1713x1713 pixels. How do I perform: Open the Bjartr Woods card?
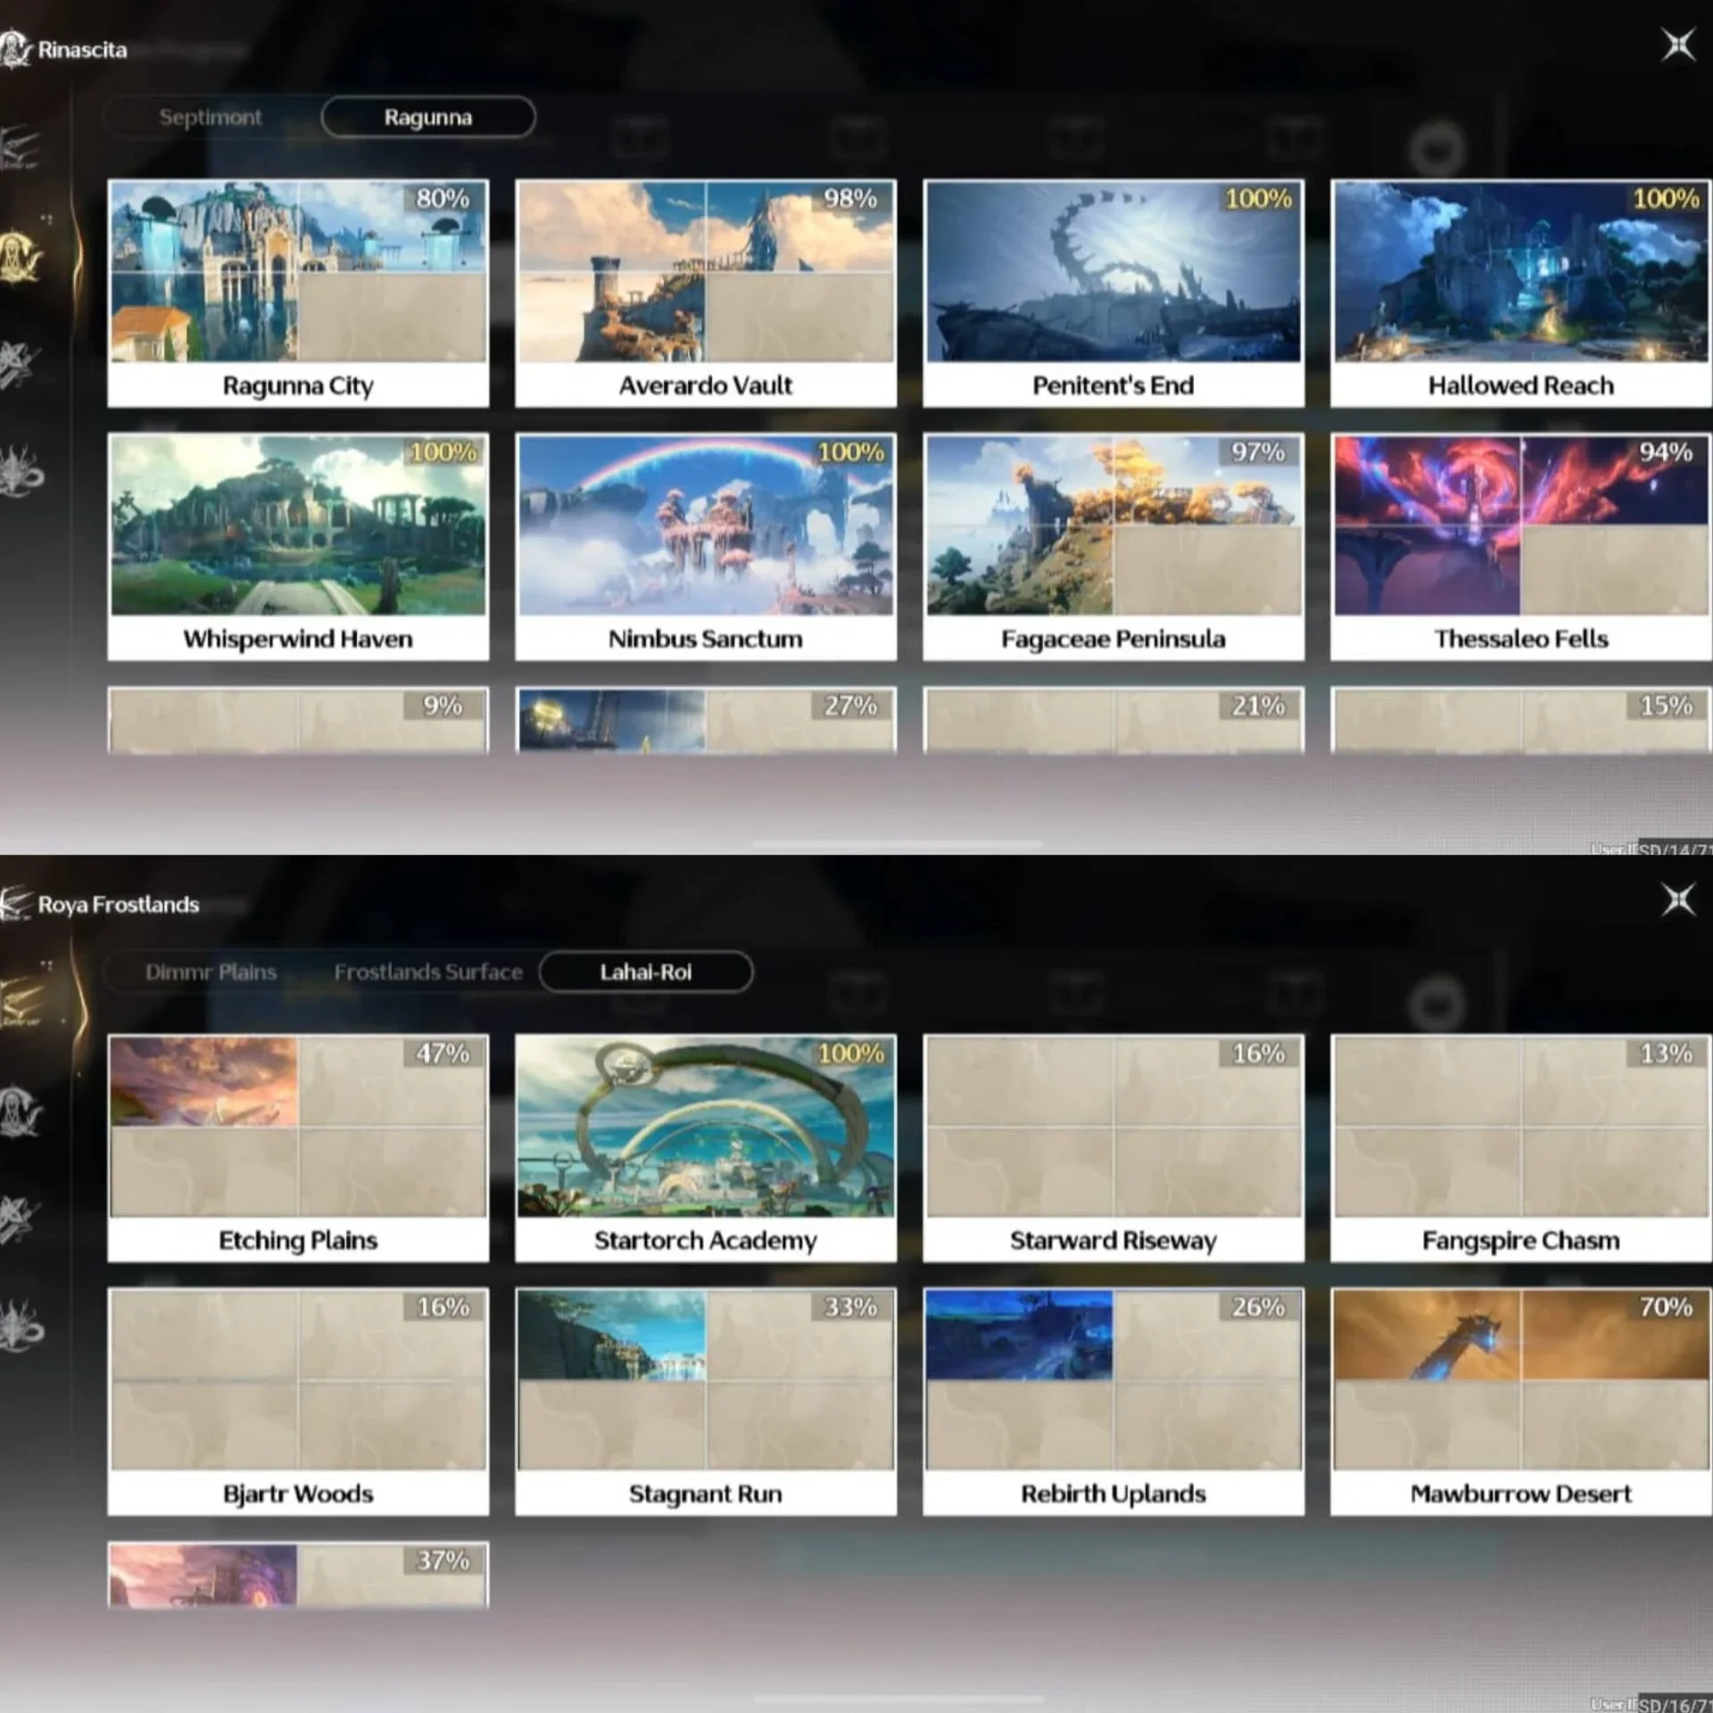pos(298,1402)
